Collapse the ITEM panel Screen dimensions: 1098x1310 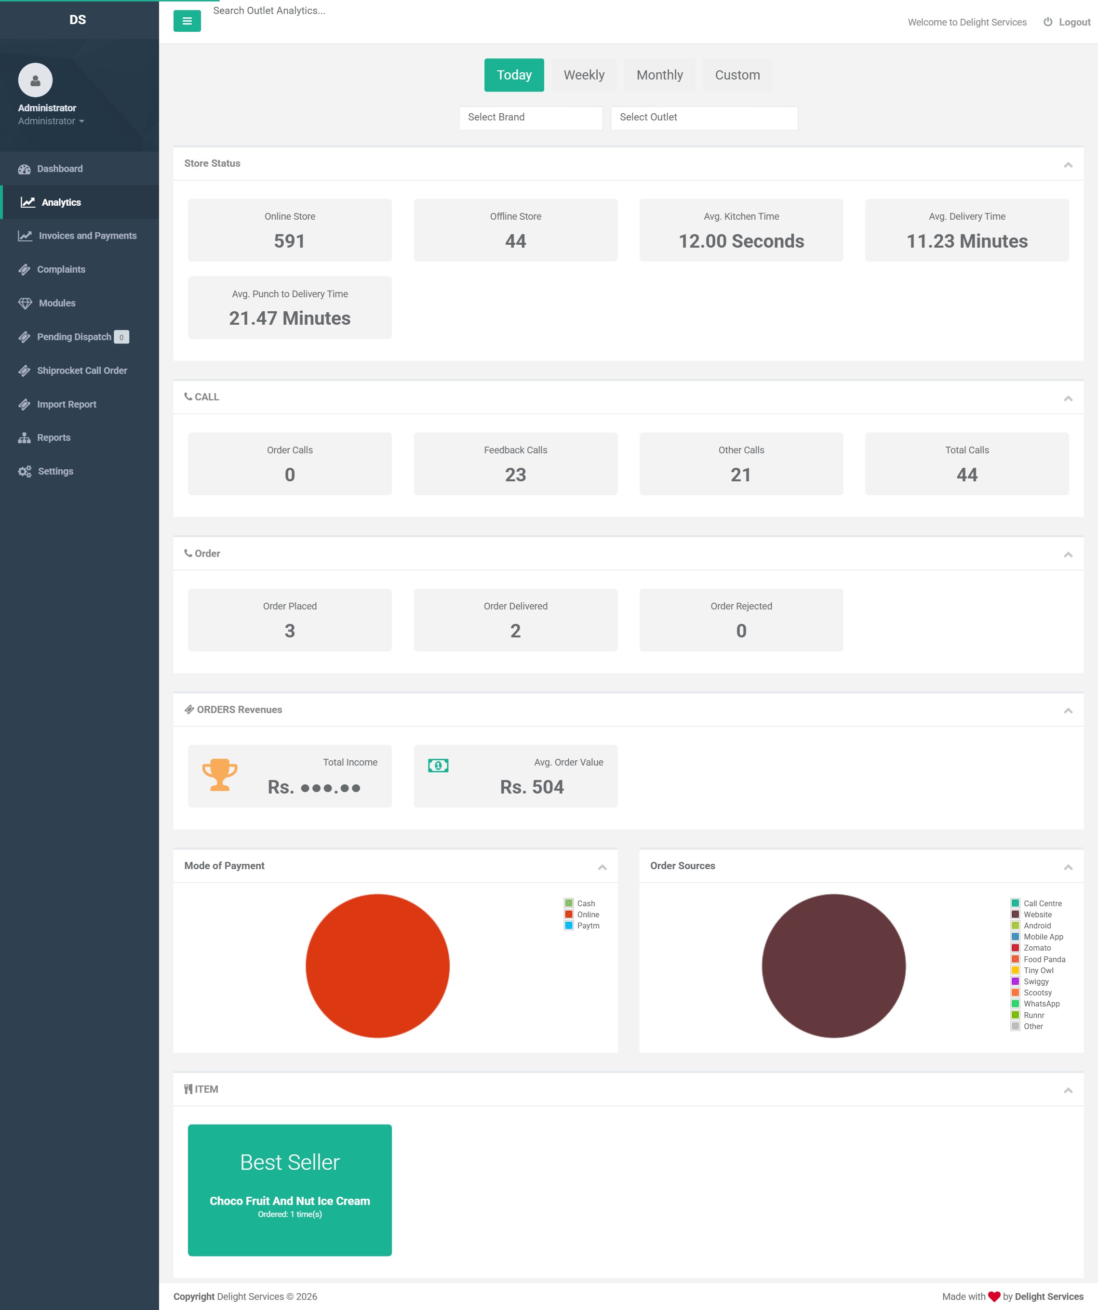pos(1068,1090)
